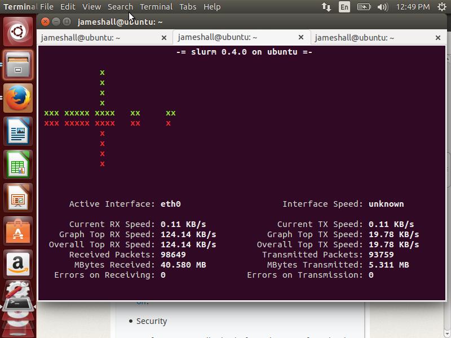451x338 pixels.
Task: Open the Tabs menu
Action: click(188, 7)
